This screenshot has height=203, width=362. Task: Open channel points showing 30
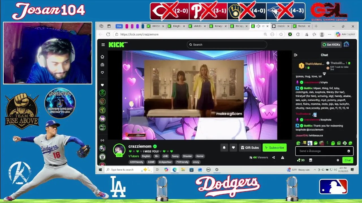(x=301, y=160)
